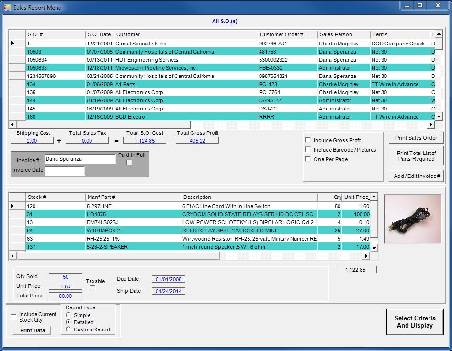Click the 1,122.85 subtotal field
Viewport: 452px width, 351px height.
click(x=355, y=270)
